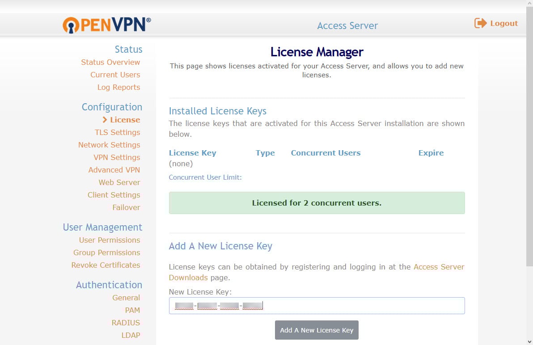Open the Status Overview page
This screenshot has width=533, height=345.
coord(110,62)
